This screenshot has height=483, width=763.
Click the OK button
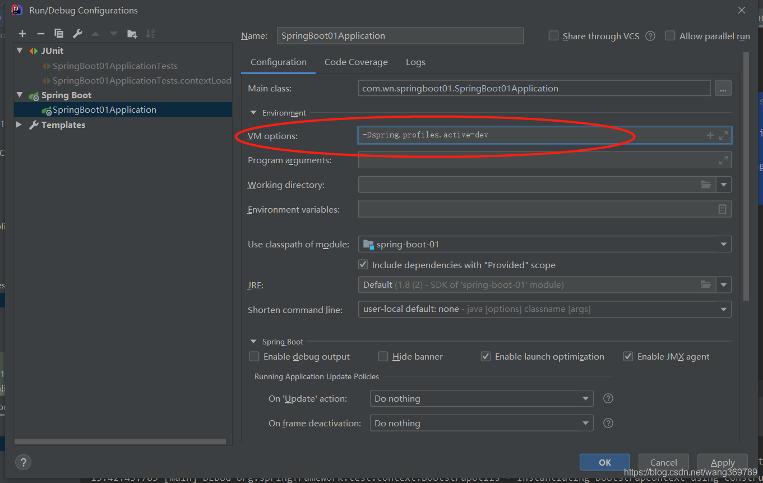(605, 462)
